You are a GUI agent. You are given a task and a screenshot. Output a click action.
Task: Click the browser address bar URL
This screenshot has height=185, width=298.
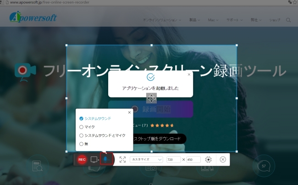[x=50, y=2]
